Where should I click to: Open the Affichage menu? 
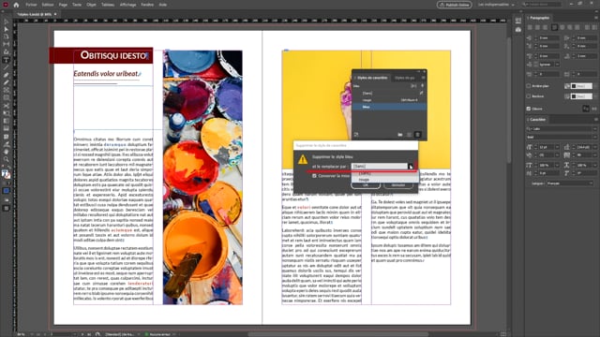coord(127,5)
